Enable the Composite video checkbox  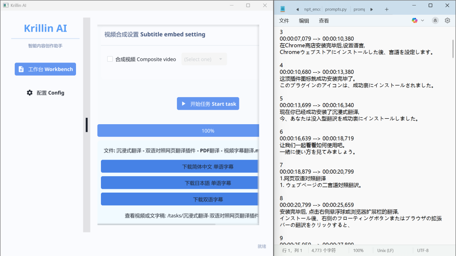110,59
